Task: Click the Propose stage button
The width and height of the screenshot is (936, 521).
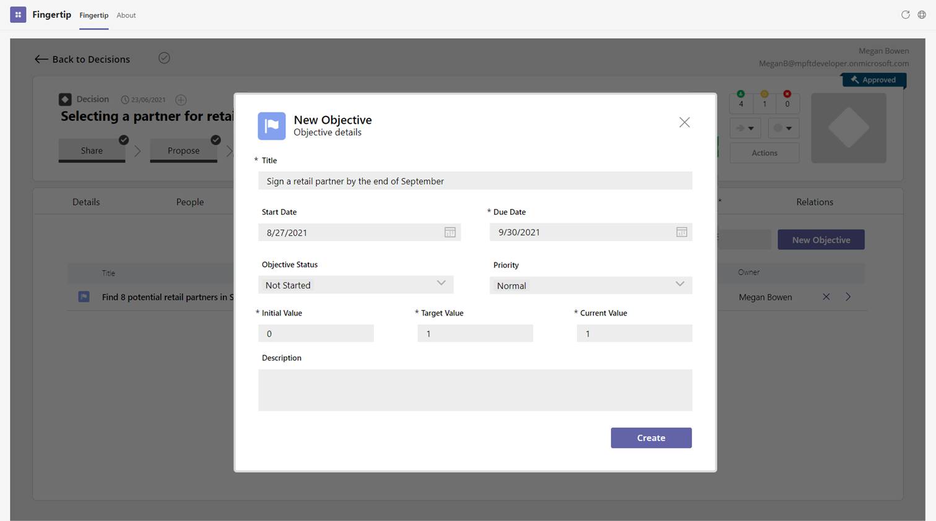Action: [x=183, y=150]
